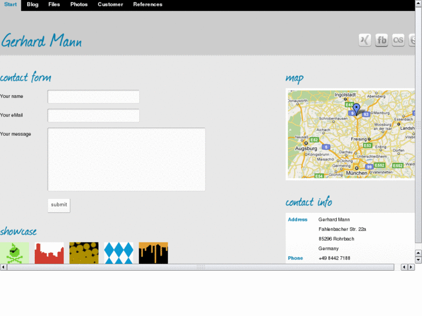The width and height of the screenshot is (422, 316).
Task: Click into the Your message text area
Action: point(127,159)
